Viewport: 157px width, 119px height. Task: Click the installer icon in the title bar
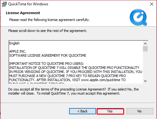pyautogui.click(x=4, y=4)
